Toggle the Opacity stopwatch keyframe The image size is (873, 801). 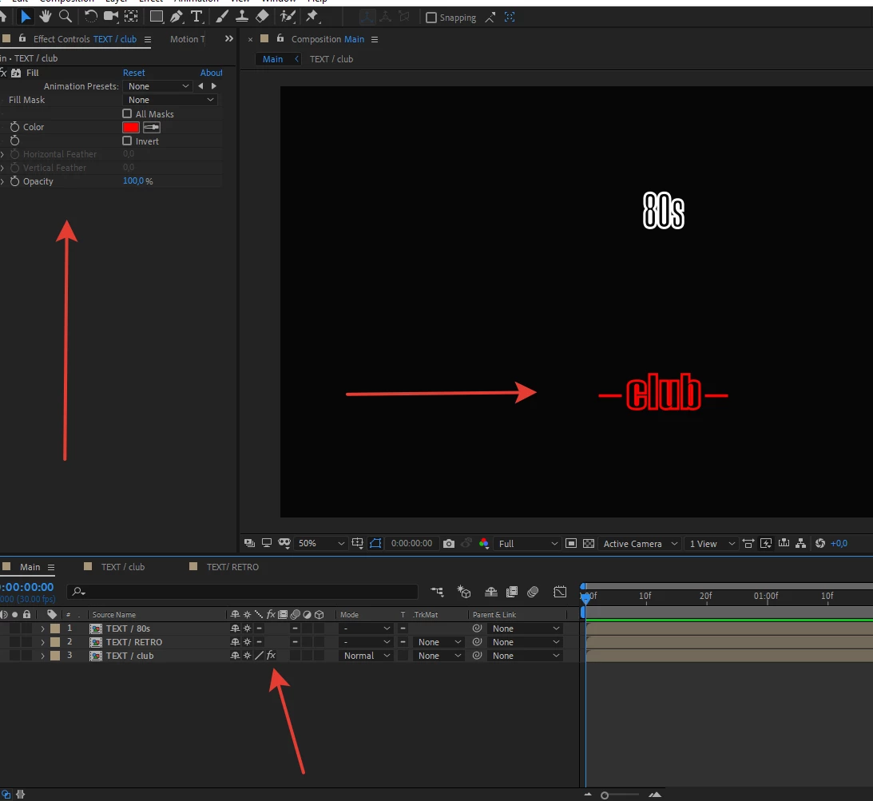(x=15, y=181)
